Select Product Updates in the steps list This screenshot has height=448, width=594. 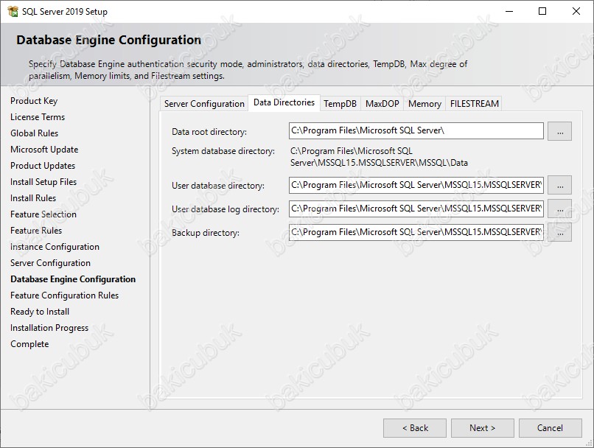[43, 166]
